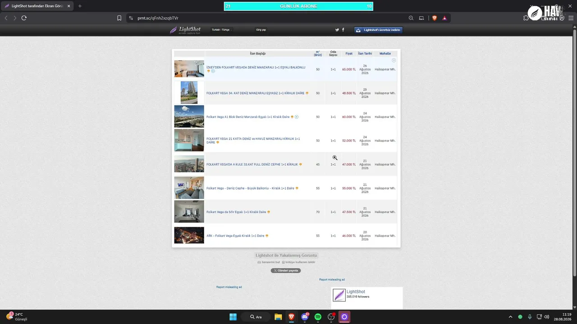Viewport: 577px width, 324px height.
Task: Click thumbnail of FOLKART VEGA 21 KATTA listing
Action: [189, 140]
